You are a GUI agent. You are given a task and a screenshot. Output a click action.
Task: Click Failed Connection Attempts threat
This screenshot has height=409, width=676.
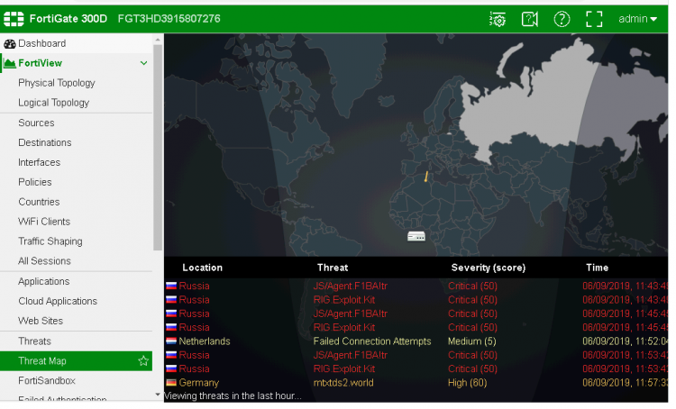click(x=372, y=341)
